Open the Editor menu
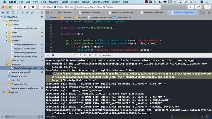The image size is (212, 119). pos(65,2)
